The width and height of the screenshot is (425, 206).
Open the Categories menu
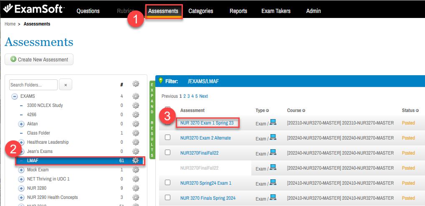coord(201,11)
